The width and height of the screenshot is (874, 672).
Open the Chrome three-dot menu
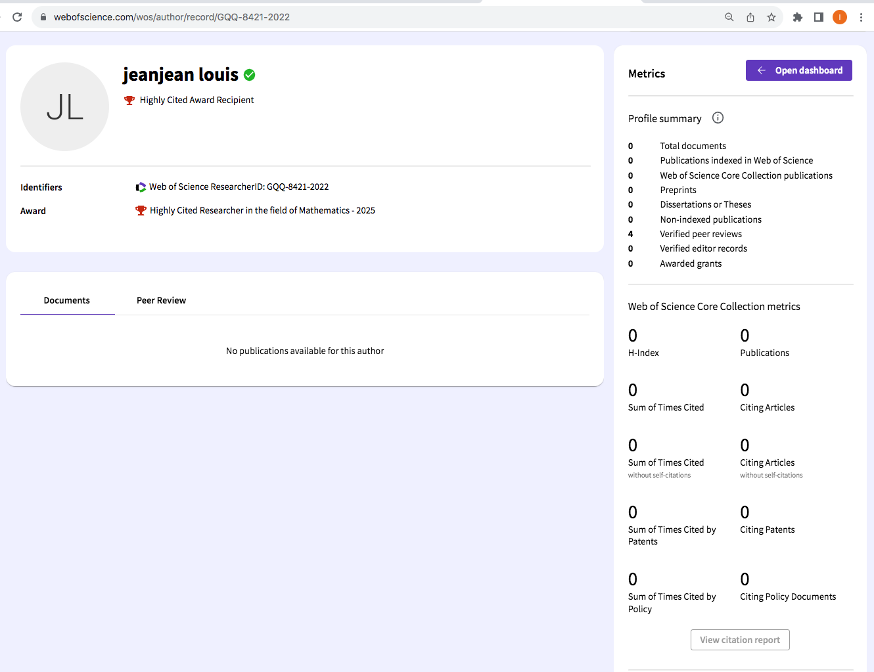pos(861,17)
